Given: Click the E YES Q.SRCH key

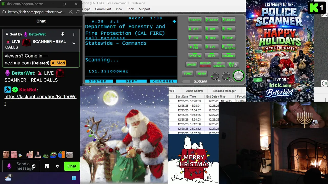Looking at the screenshot, I should click(228, 47).
